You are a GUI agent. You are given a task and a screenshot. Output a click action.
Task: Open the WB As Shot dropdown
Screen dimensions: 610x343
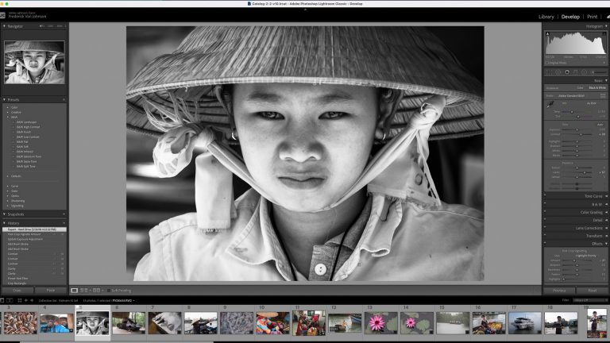[x=593, y=103]
